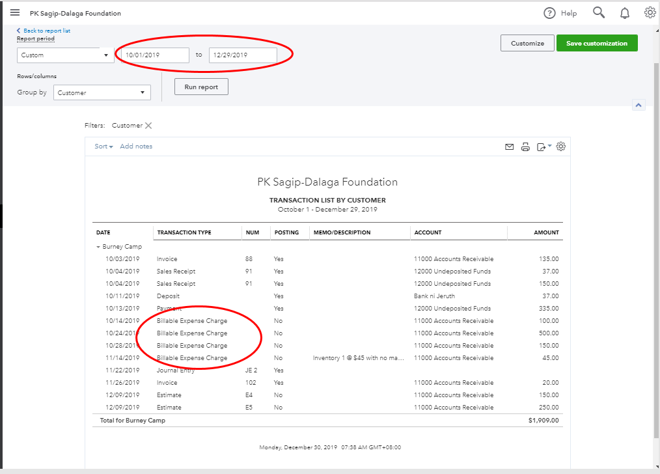Click the Inventory 1 @ $45 memo text
Image resolution: width=660 pixels, height=474 pixels.
pyautogui.click(x=359, y=358)
